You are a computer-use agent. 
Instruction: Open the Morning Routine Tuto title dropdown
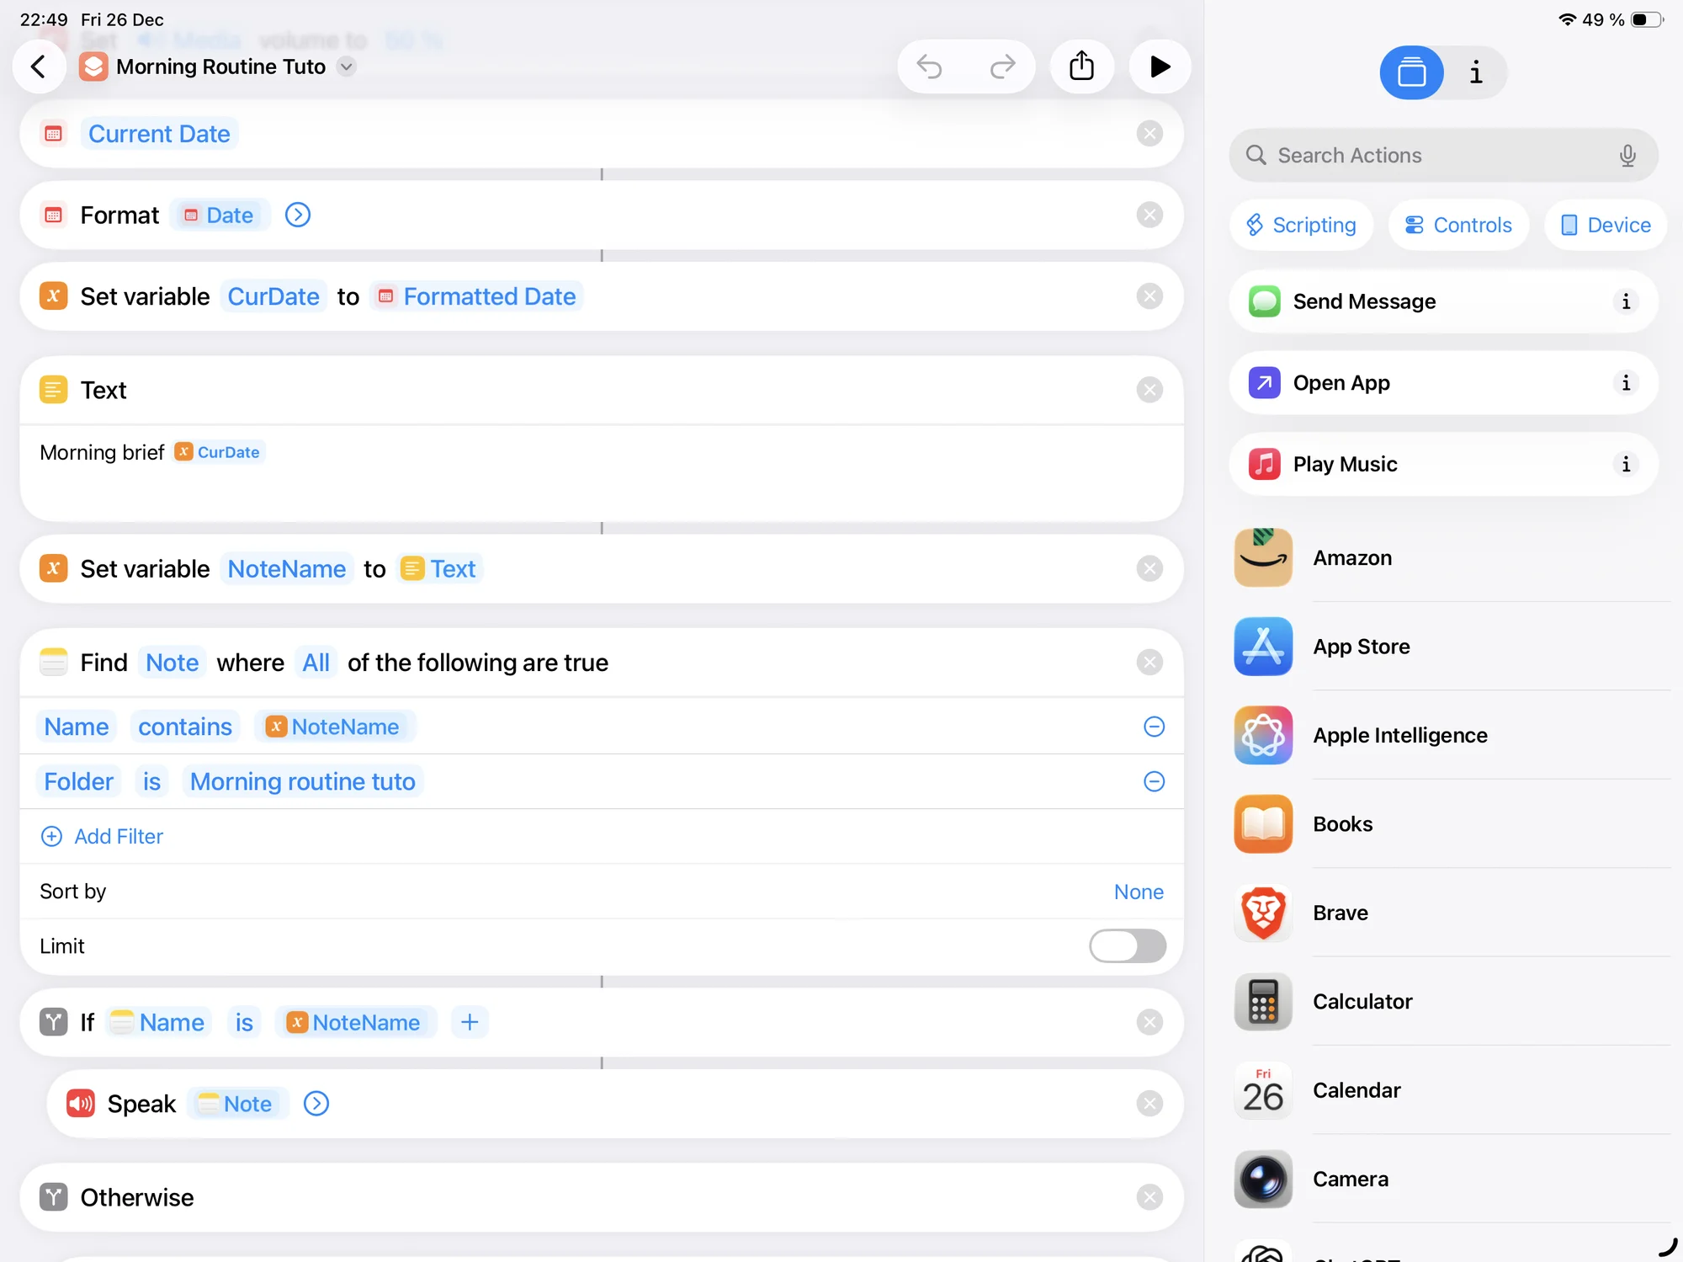[x=347, y=67]
